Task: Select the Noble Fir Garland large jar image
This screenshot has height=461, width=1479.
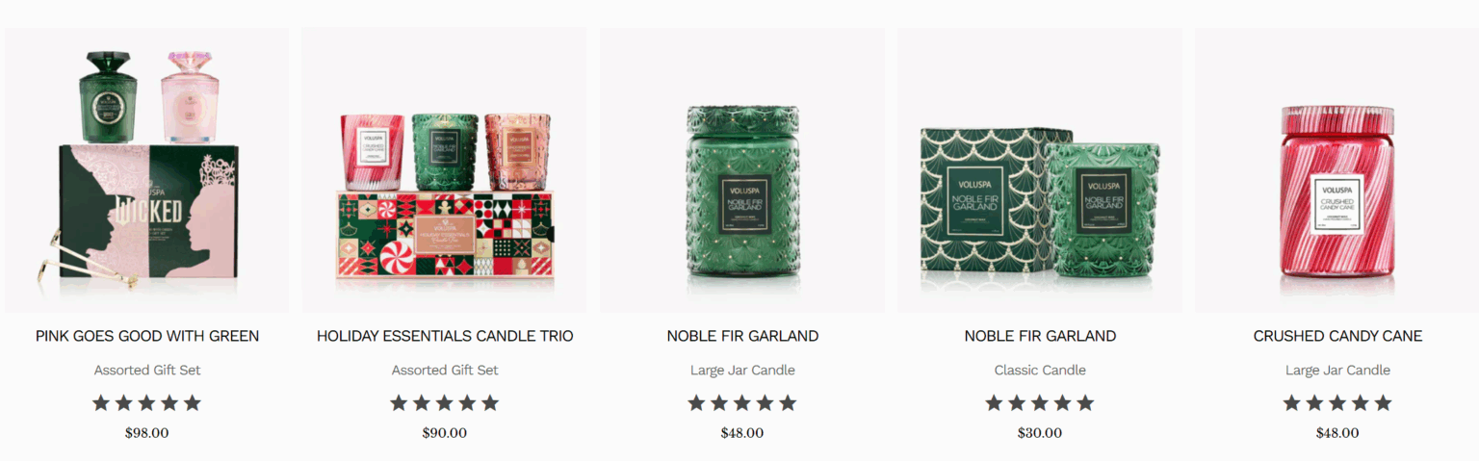Action: click(x=742, y=169)
